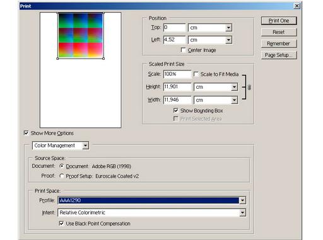This screenshot has width=323, height=240.
Task: Select the Proof Setup radio button
Action: tap(62, 176)
